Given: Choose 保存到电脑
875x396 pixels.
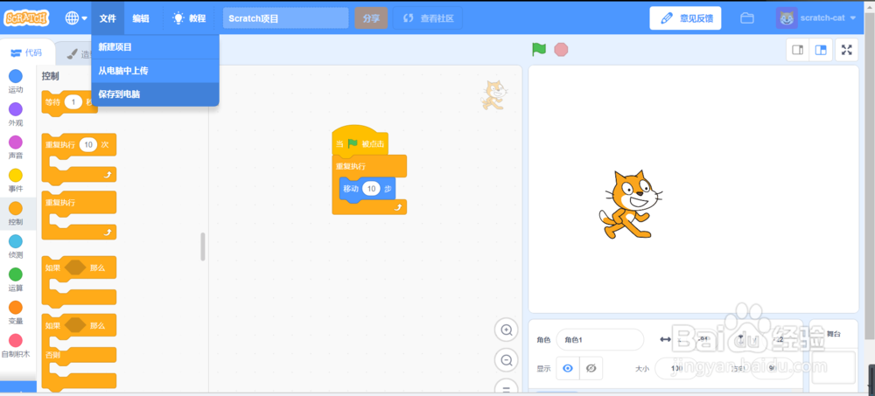Looking at the screenshot, I should [x=155, y=94].
